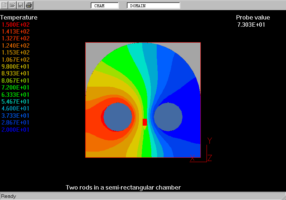Select the 7.200E+01 green legend entry

click(16, 87)
